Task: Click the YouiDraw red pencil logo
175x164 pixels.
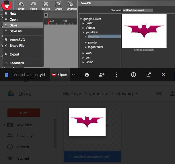Action: pos(7,5)
